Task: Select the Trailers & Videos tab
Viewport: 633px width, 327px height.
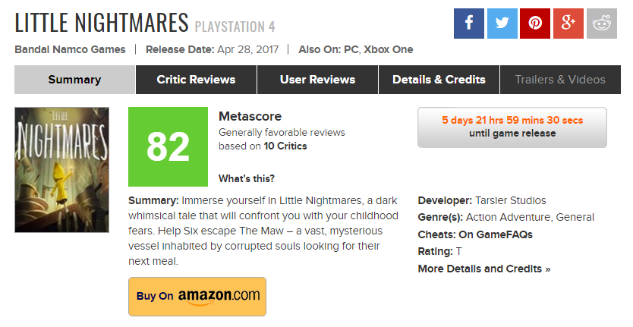Action: 560,80
